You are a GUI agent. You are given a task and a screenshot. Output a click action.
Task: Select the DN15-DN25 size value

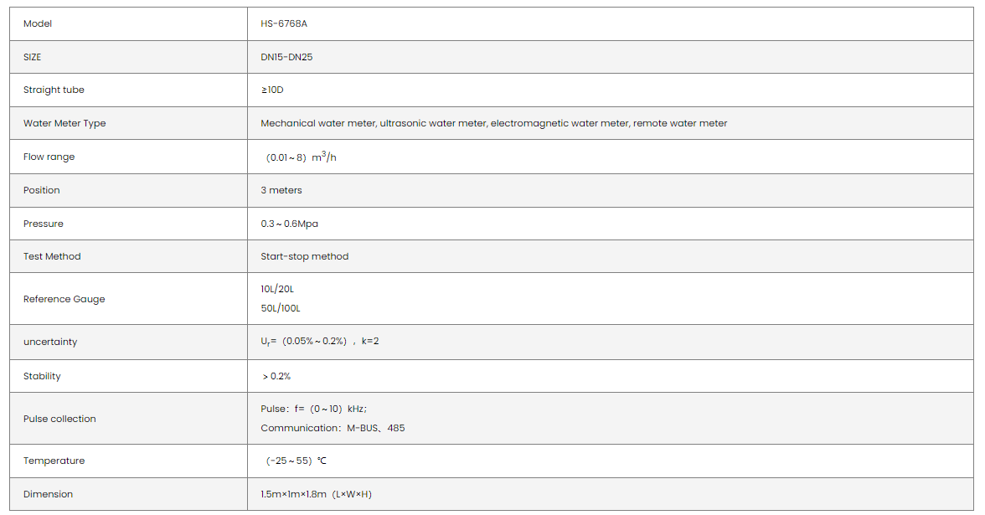(286, 57)
